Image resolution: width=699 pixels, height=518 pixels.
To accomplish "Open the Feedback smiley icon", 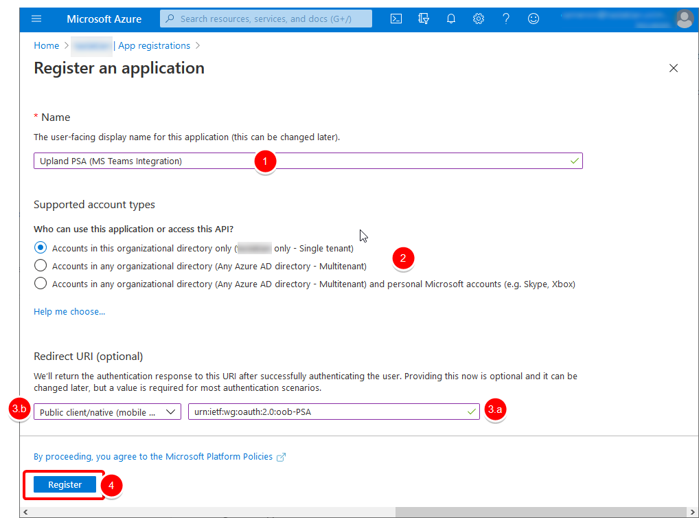I will (534, 19).
